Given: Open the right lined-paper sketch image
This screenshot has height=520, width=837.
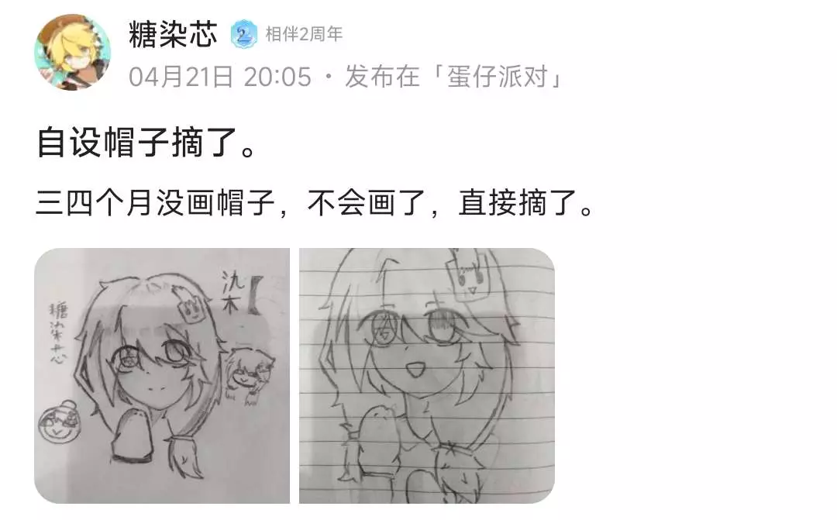Looking at the screenshot, I should (x=426, y=375).
